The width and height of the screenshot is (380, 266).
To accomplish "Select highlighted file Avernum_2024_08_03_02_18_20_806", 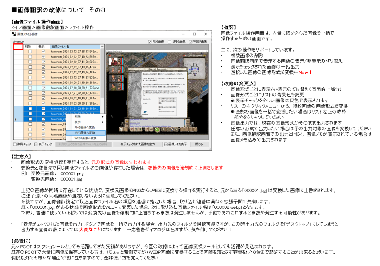I will click(75, 109).
